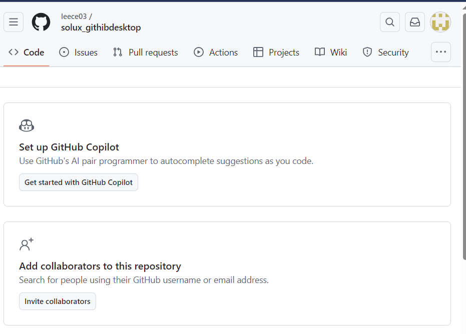Expand the three-dot additional navigation menu
466x334 pixels.
click(x=441, y=52)
